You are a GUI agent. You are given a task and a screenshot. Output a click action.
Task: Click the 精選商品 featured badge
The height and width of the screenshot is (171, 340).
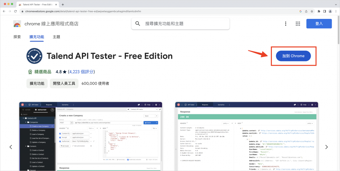(40, 72)
